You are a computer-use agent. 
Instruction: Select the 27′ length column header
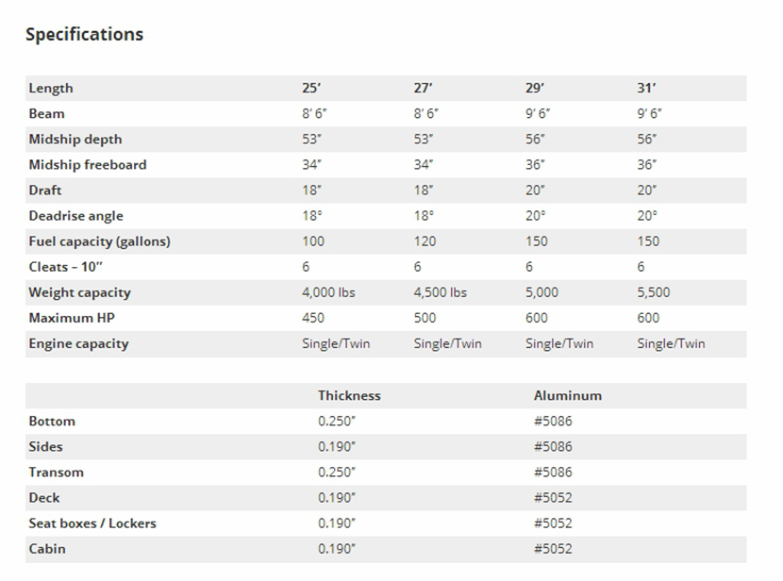coord(423,89)
